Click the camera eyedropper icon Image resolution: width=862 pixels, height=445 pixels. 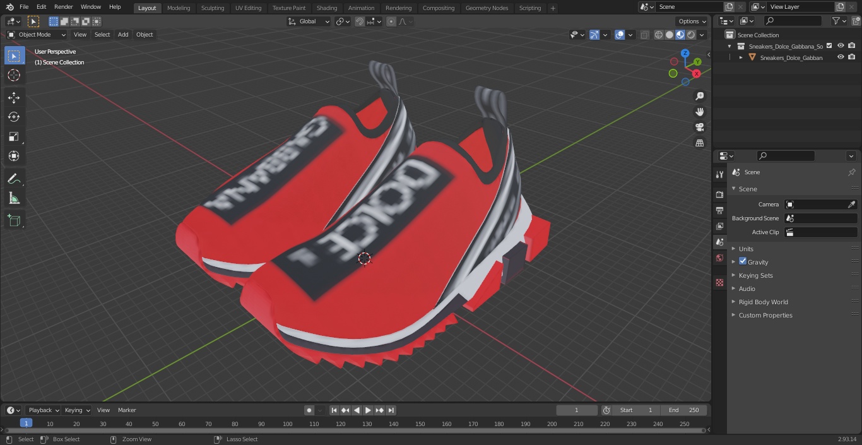tap(851, 205)
